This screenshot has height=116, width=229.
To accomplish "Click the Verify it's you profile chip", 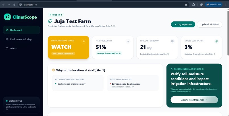I will [x=214, y=5].
